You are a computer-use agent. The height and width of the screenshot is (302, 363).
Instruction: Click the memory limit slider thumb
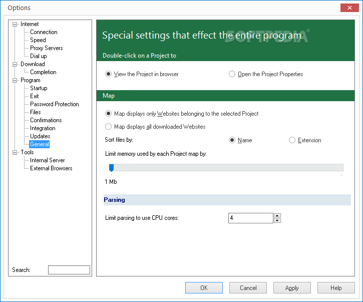111,168
